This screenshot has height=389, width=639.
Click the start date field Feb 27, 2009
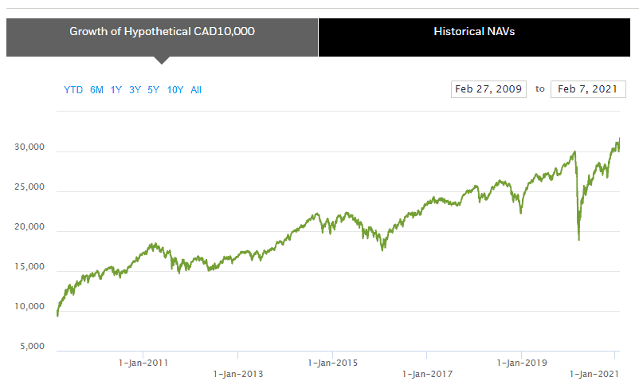488,88
